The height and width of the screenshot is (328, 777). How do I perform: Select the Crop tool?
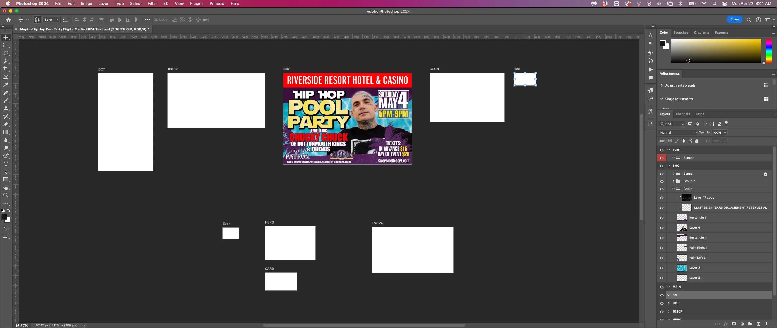click(x=6, y=69)
